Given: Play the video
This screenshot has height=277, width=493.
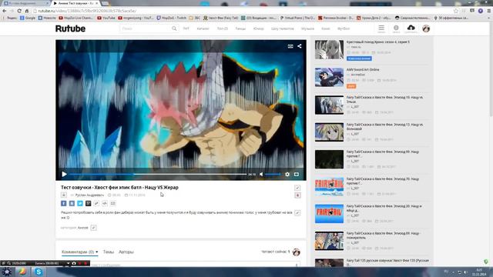Looking at the screenshot, I should click(x=64, y=174).
